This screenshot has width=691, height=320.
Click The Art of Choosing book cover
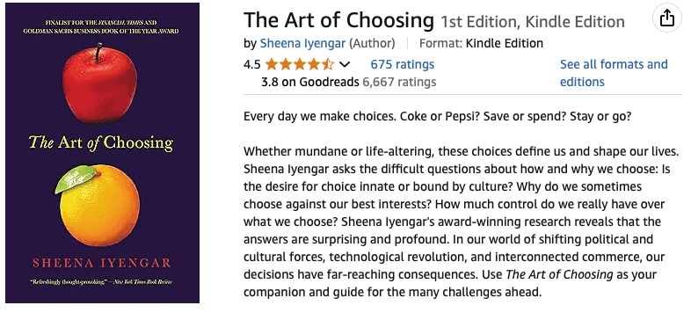[x=102, y=153]
